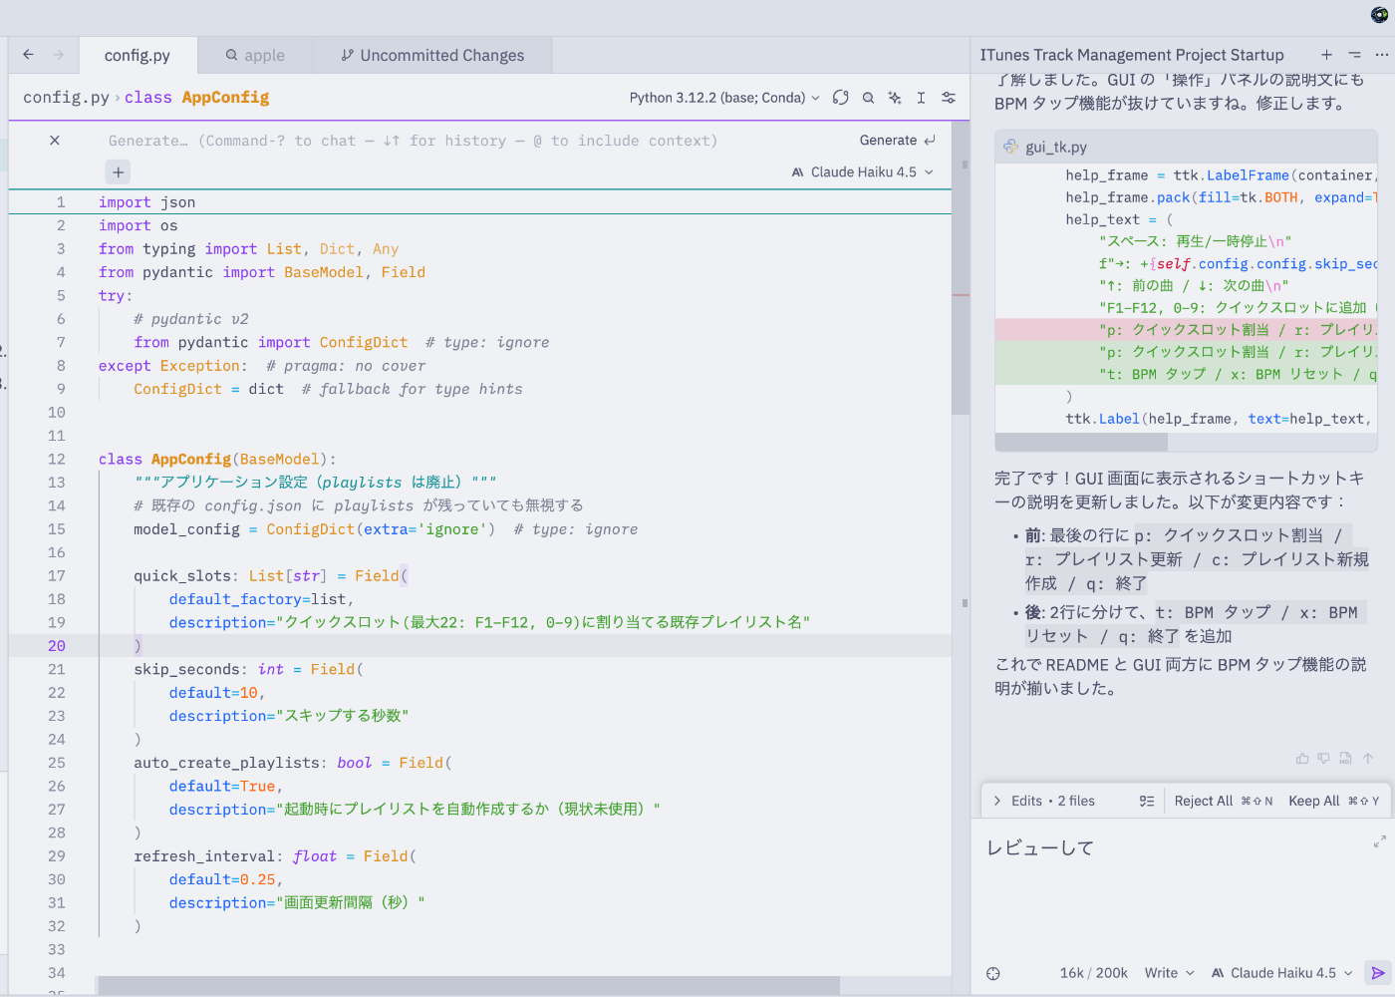Open the Write mode dropdown

[1168, 973]
